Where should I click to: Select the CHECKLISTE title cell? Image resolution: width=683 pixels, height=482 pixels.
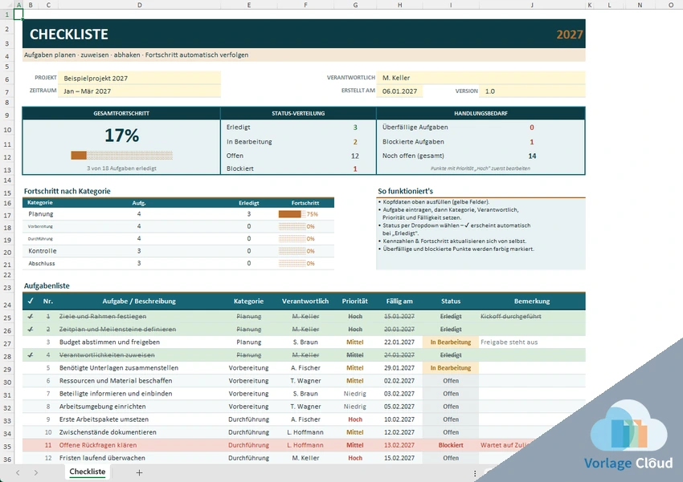point(69,34)
